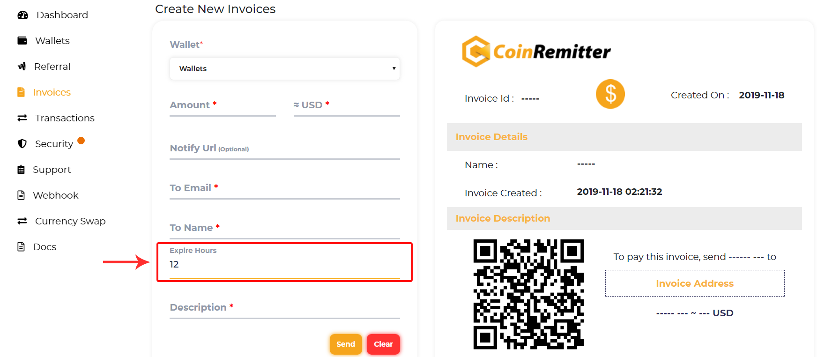Image resolution: width=832 pixels, height=357 pixels.
Task: Click the Invoice Address dashed box
Action: [x=695, y=283]
